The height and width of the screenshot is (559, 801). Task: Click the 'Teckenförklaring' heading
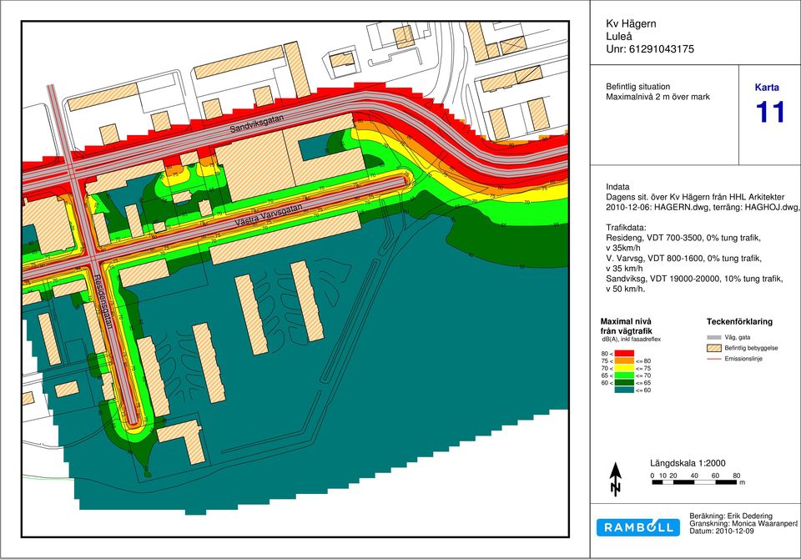[739, 322]
